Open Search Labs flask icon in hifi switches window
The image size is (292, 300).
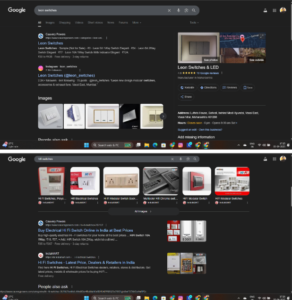pos(265,159)
